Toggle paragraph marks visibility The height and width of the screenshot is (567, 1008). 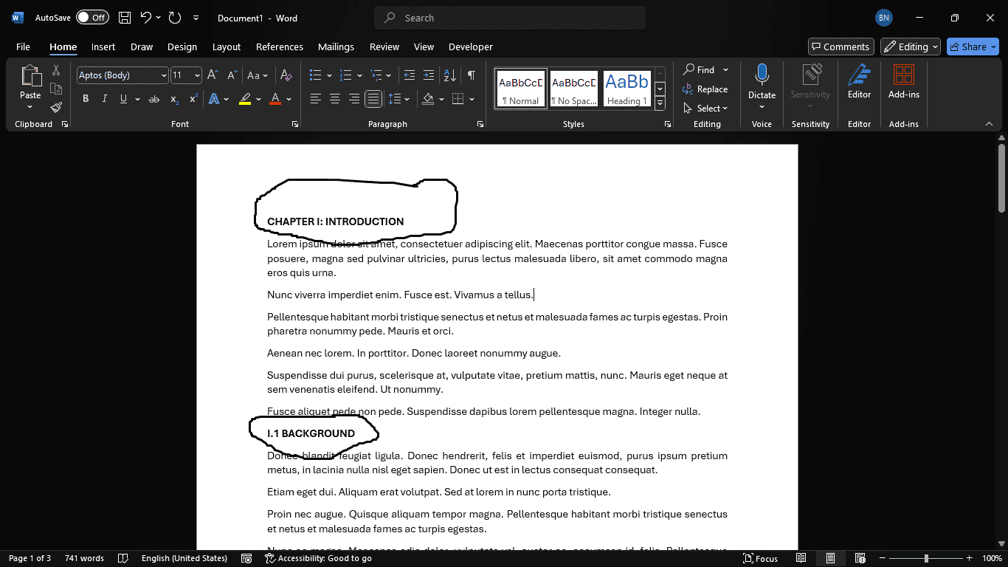(x=470, y=75)
